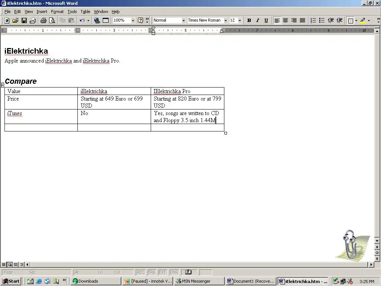Click the Office Assistant Clippy

[353, 245]
